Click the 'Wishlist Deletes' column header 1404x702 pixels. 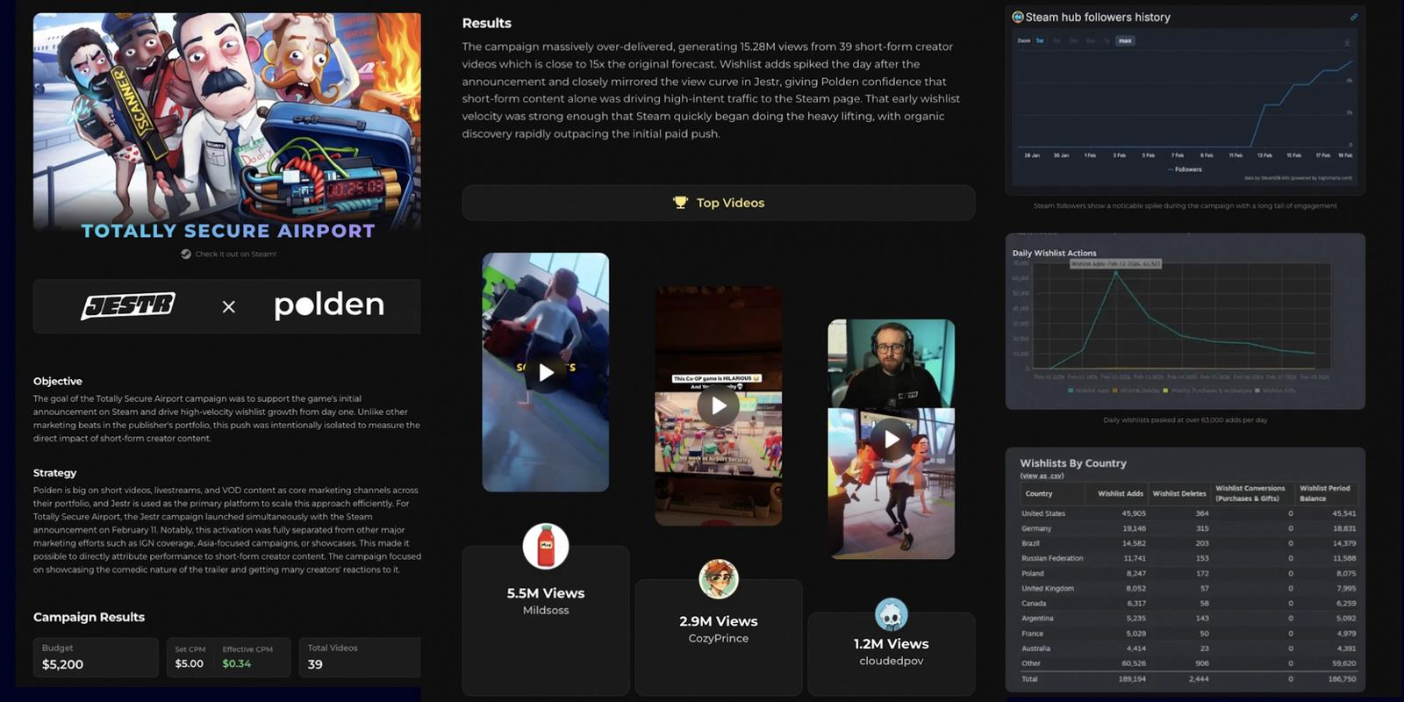pyautogui.click(x=1179, y=494)
